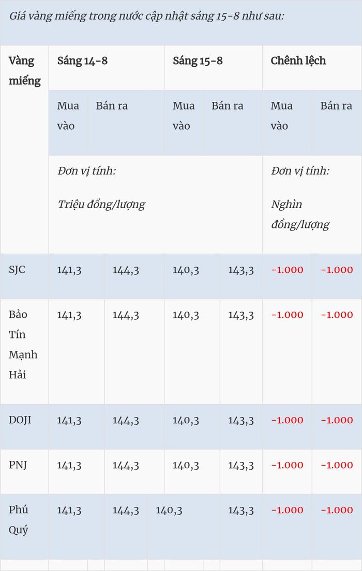Screen dimensions: 362x571
Task: Click DOJI's red -1.000 Bán ra difference
Action: [337, 420]
